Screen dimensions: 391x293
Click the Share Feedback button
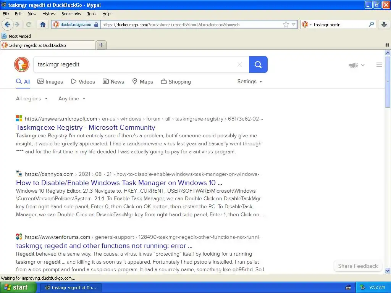(x=358, y=266)
